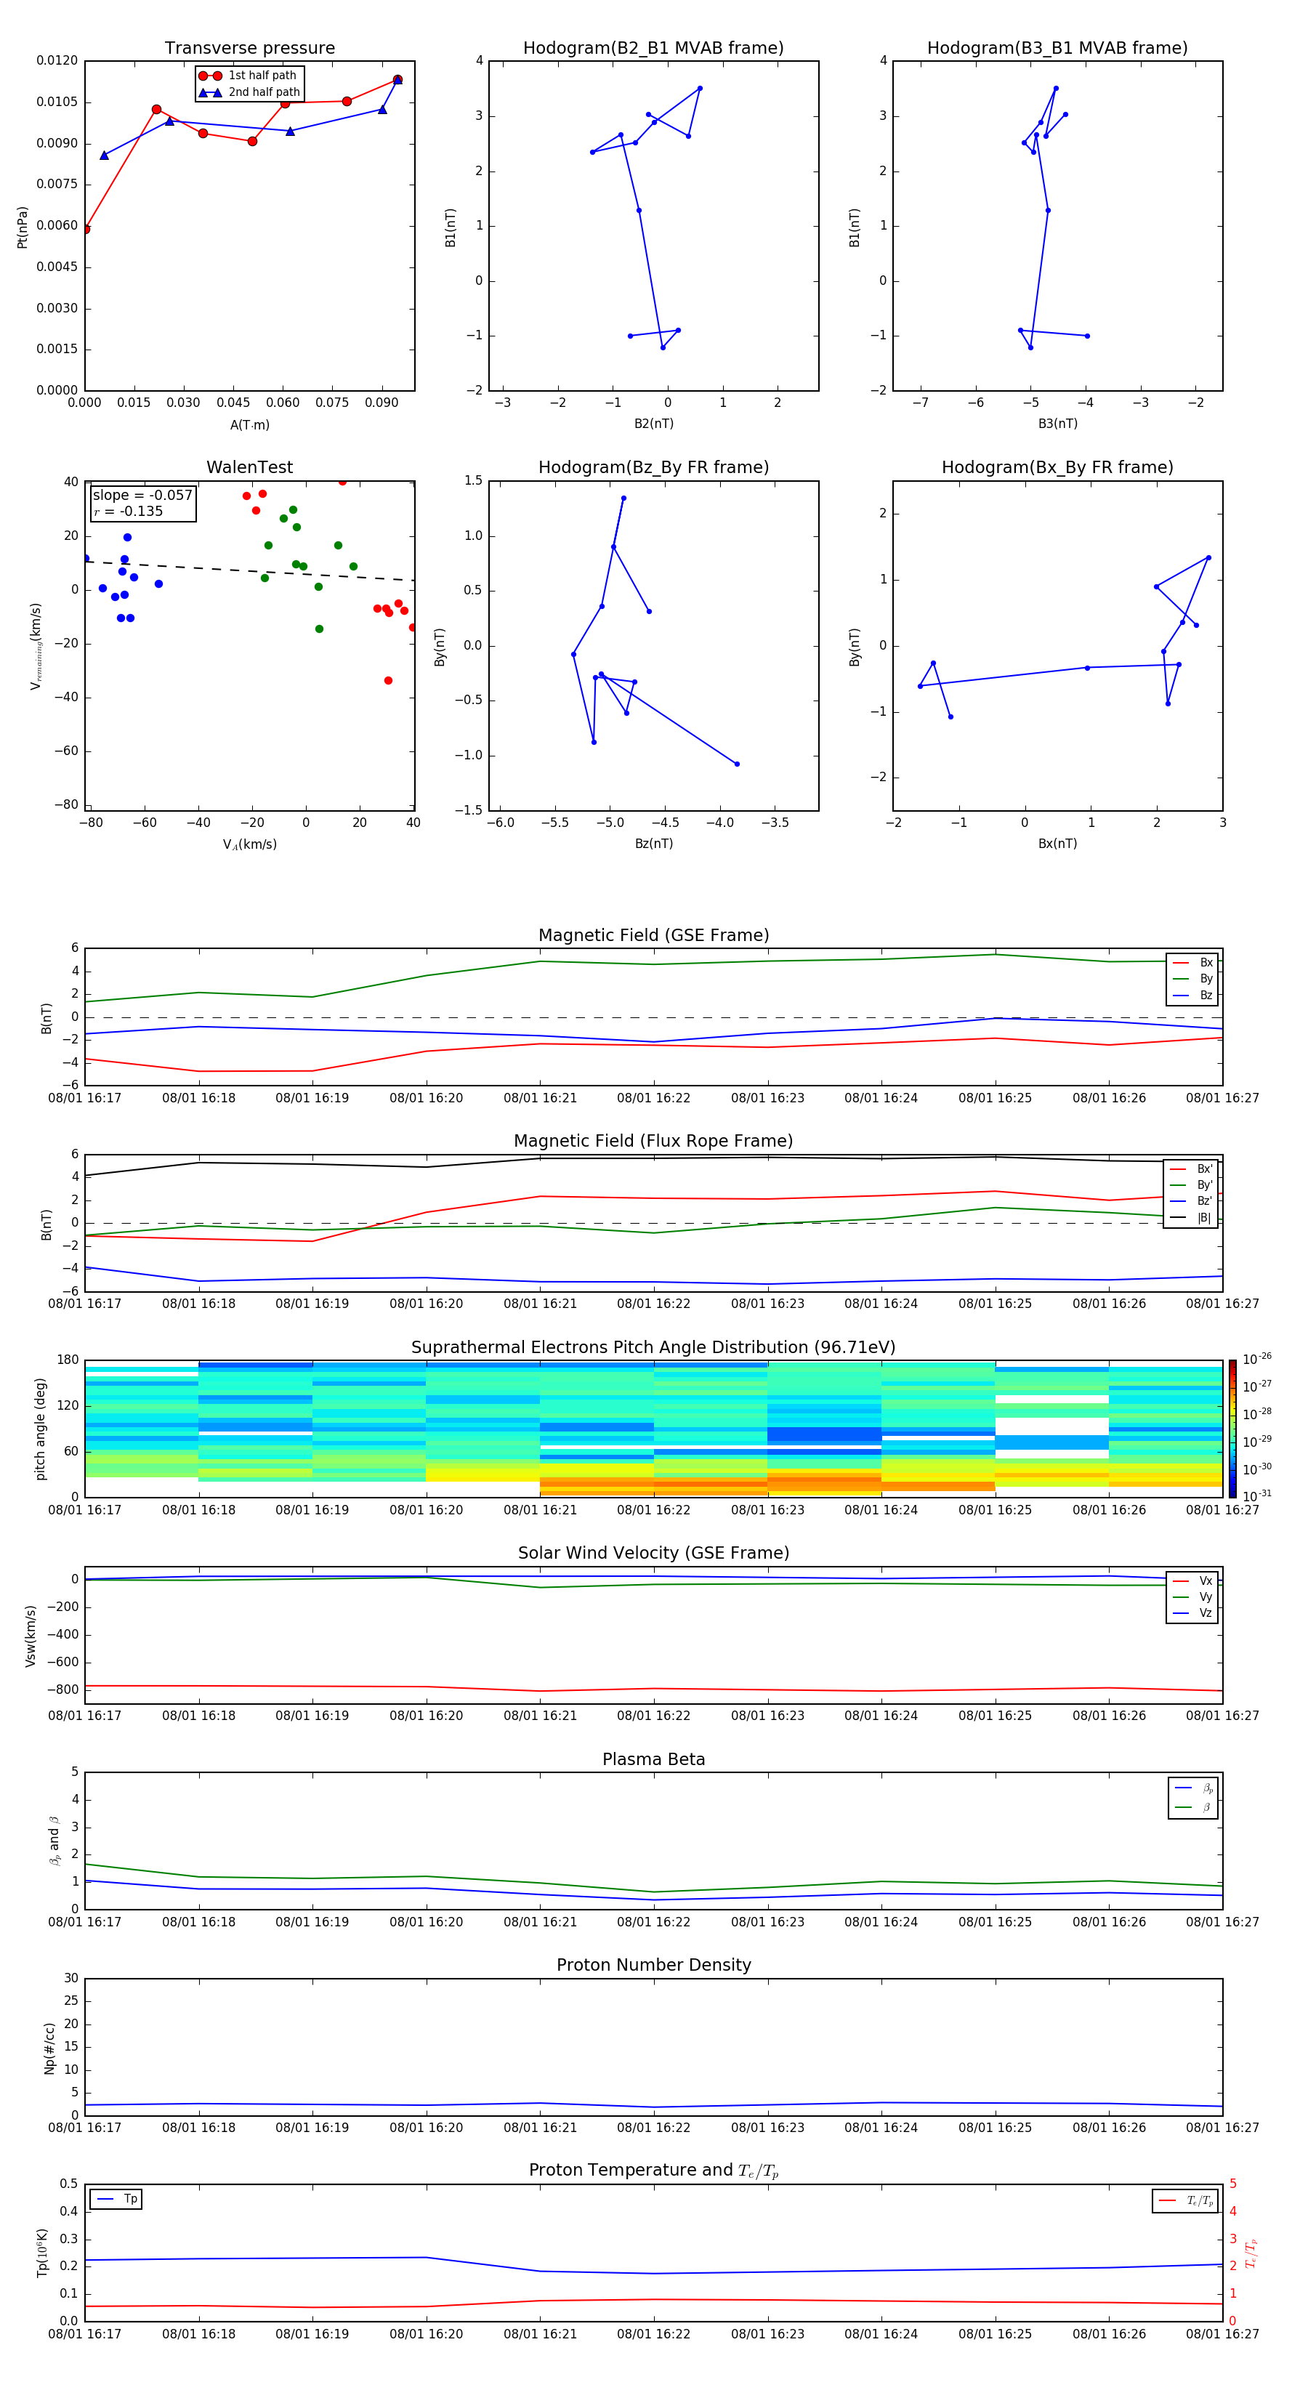Click the 'Transverse pressure' plot title
The width and height of the screenshot is (1308, 2398).
(x=249, y=49)
